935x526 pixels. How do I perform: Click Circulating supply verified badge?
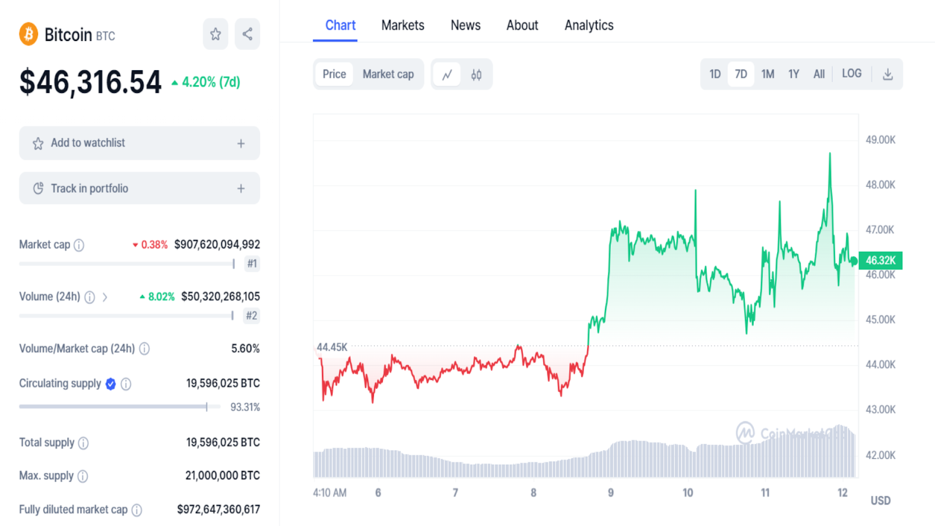coord(110,384)
